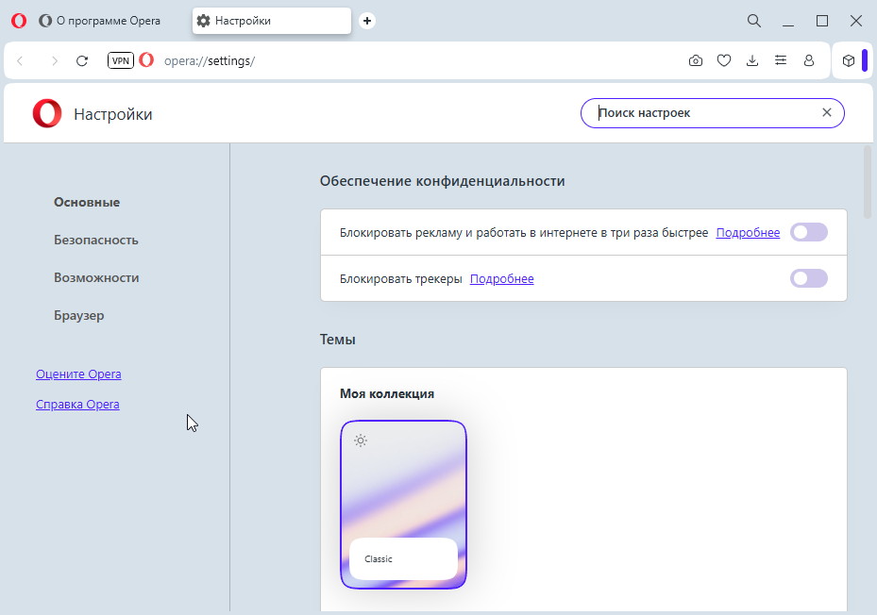The image size is (877, 615).
Task: Click the 'Темы' section heading
Action: pos(337,340)
